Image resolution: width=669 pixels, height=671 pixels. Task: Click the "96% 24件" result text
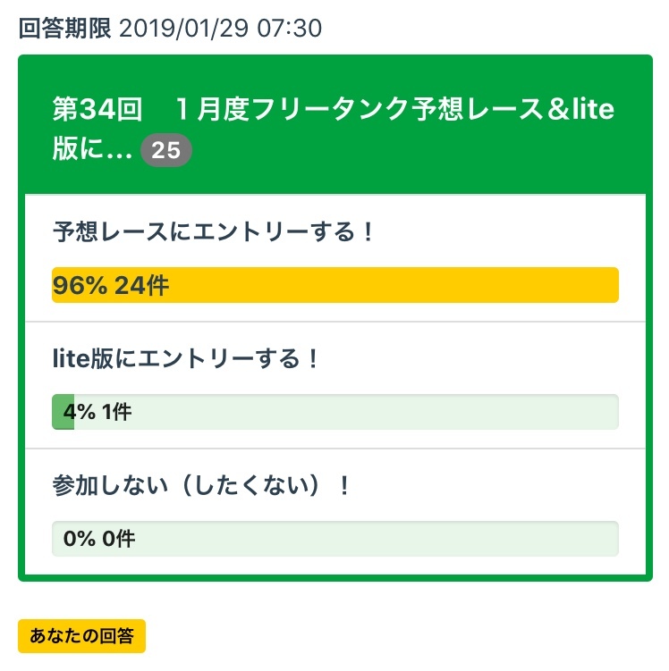pyautogui.click(x=111, y=286)
